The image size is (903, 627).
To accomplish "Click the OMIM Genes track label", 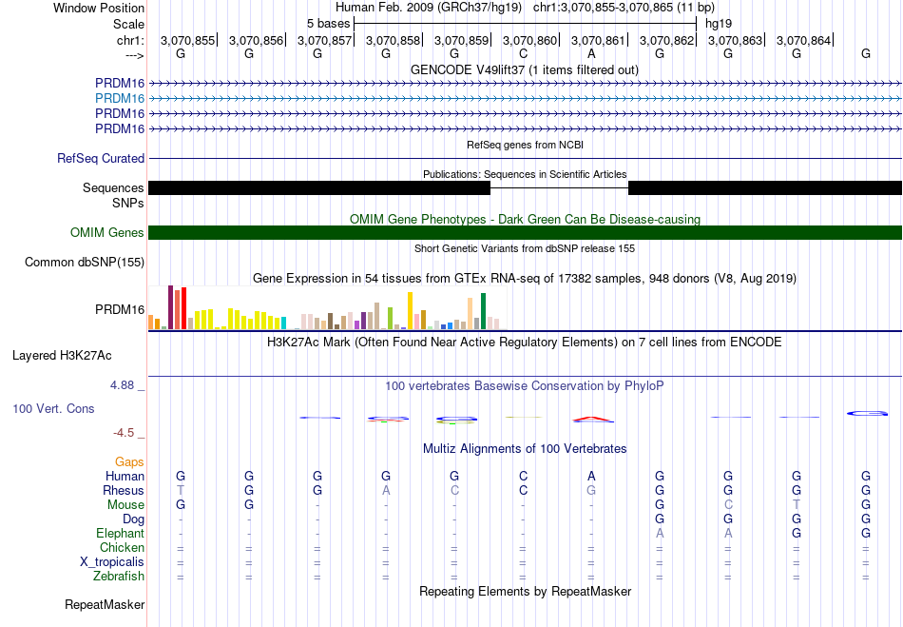I will pos(107,232).
